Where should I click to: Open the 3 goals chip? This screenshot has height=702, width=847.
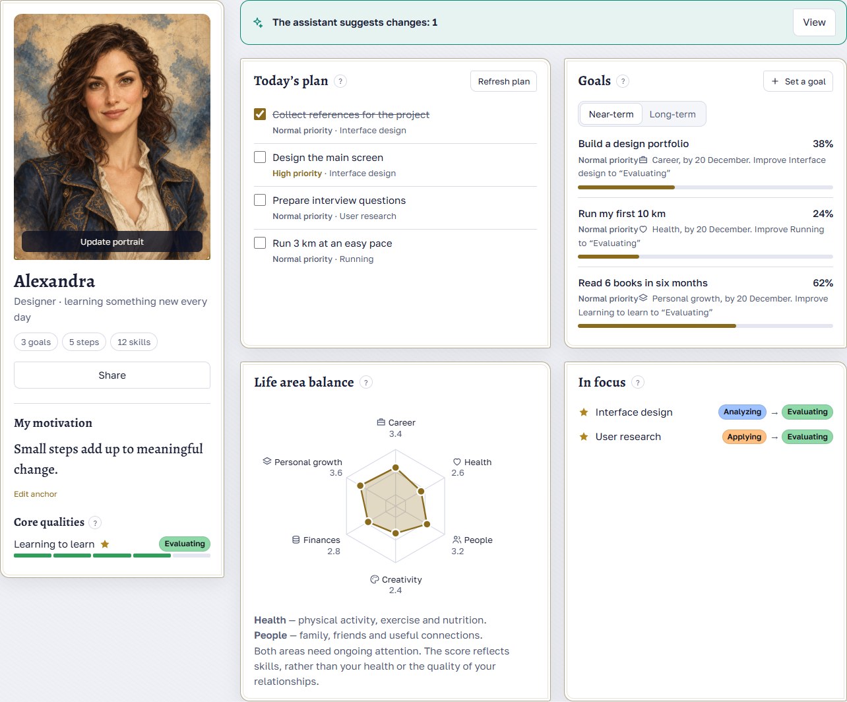point(36,342)
